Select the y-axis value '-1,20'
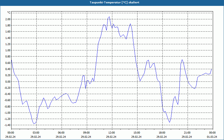 [x=8, y=119]
